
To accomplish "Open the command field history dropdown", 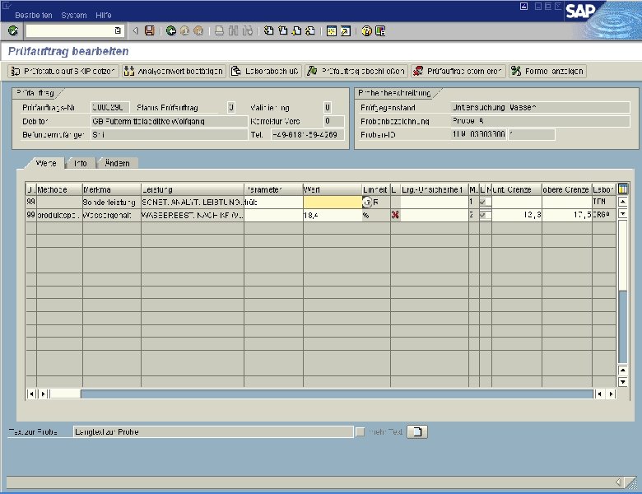I will point(118,30).
